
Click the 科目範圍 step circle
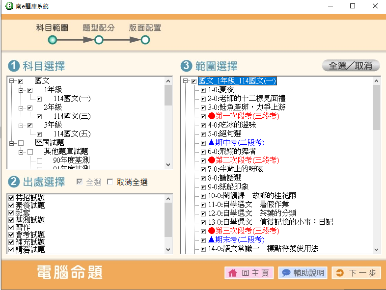click(53, 40)
